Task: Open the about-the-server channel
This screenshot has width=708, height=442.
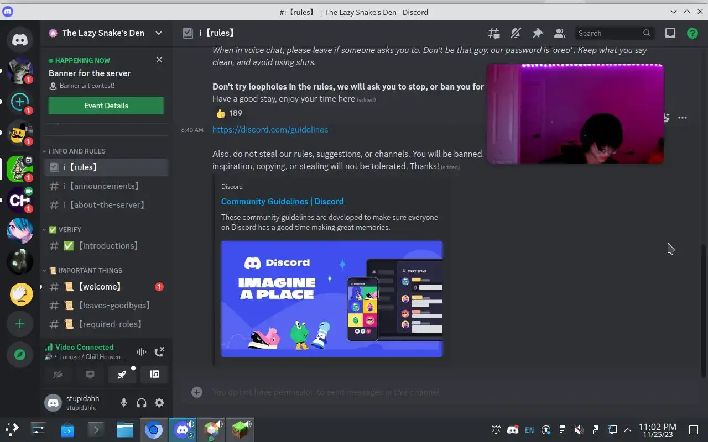Action: point(106,204)
